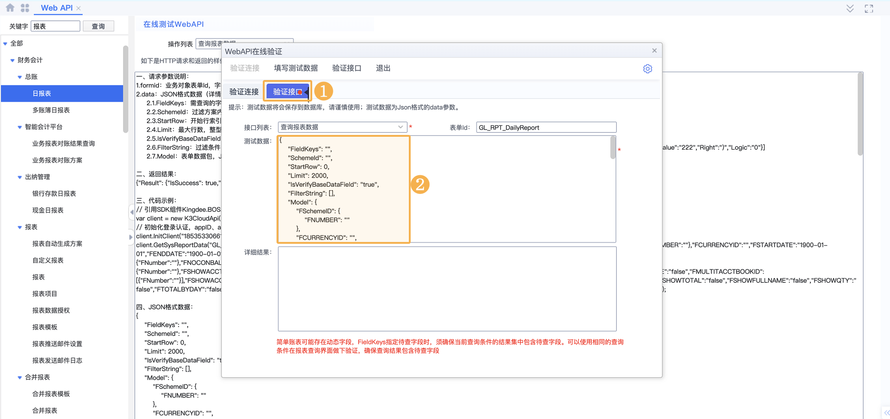Click the fullscreen icon at top right
890x419 pixels.
pyautogui.click(x=868, y=9)
